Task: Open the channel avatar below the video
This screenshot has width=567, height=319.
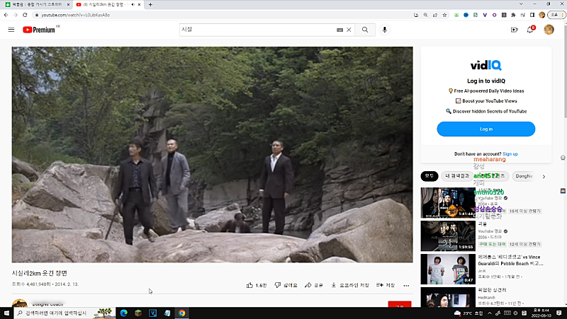Action: 20,303
